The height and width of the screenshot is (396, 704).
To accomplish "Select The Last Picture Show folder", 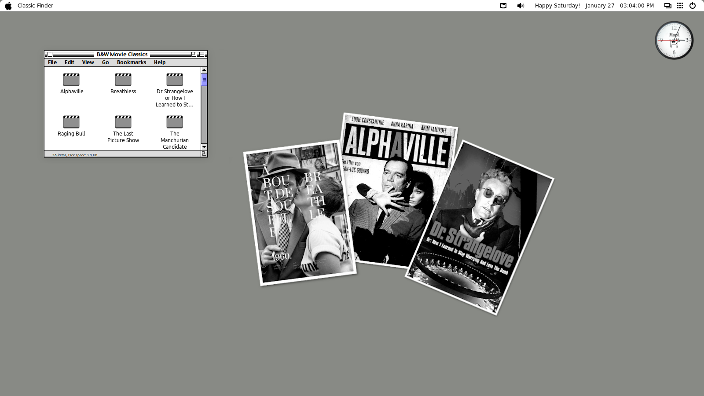I will (123, 122).
